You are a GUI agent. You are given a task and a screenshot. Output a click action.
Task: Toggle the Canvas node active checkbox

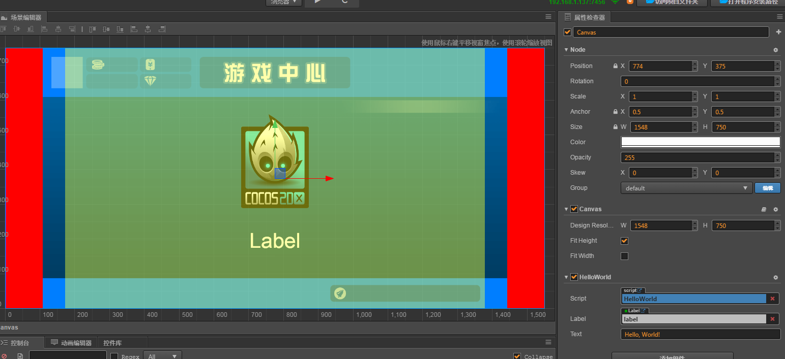[568, 32]
